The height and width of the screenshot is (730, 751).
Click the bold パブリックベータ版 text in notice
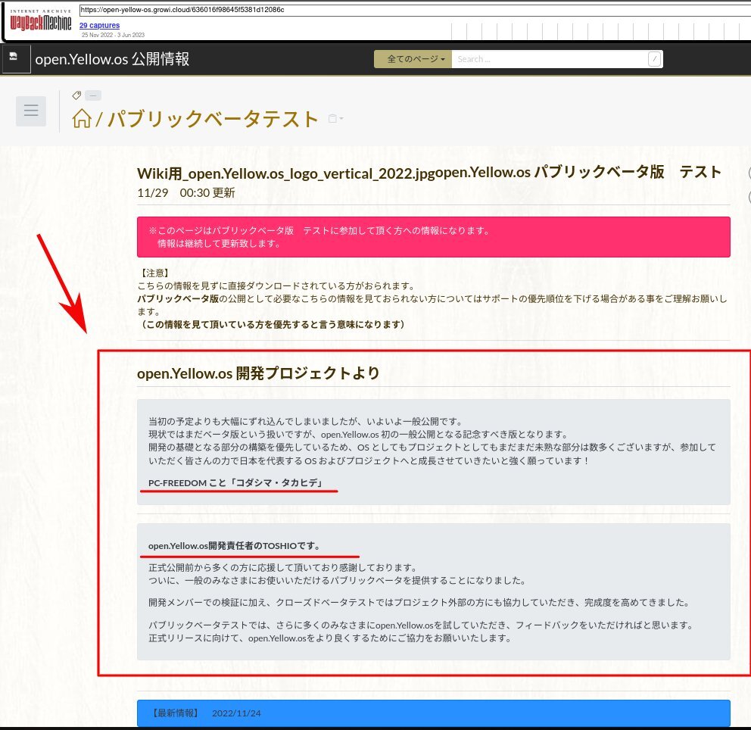click(x=178, y=299)
